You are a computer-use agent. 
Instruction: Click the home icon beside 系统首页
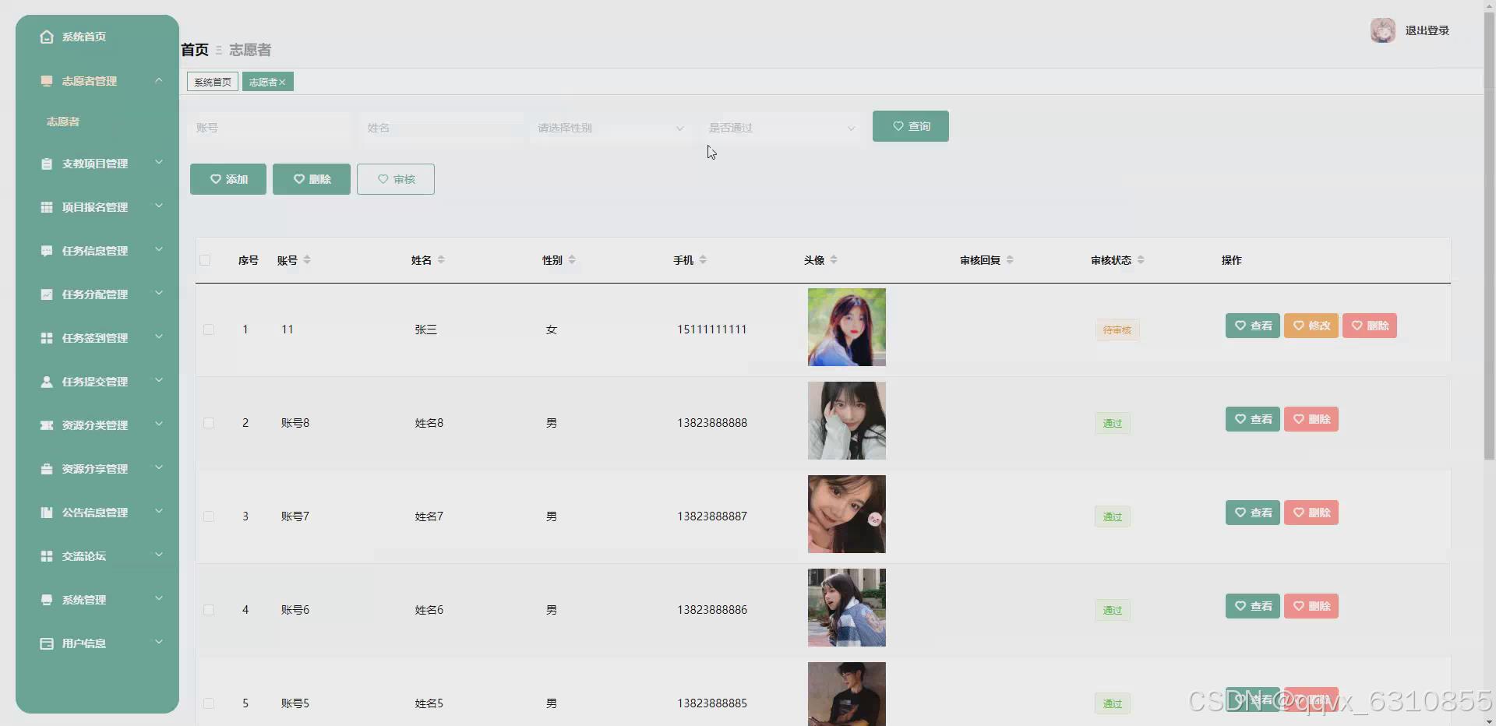point(47,37)
